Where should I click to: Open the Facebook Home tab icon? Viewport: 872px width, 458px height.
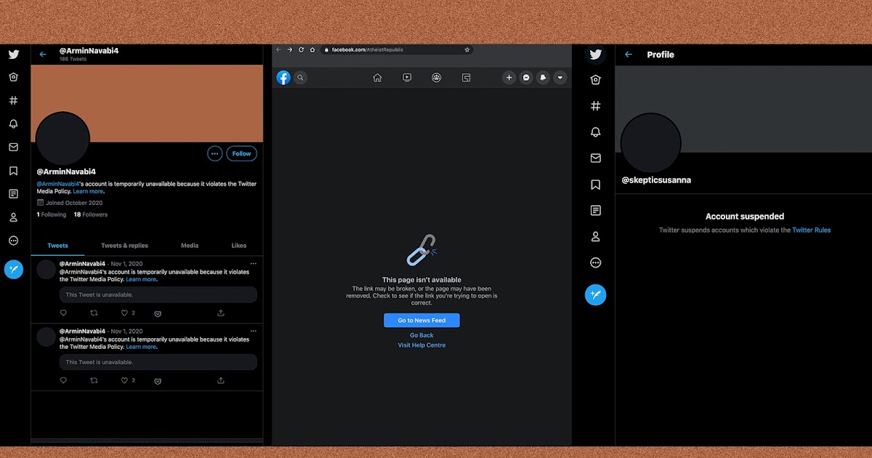[x=377, y=78]
